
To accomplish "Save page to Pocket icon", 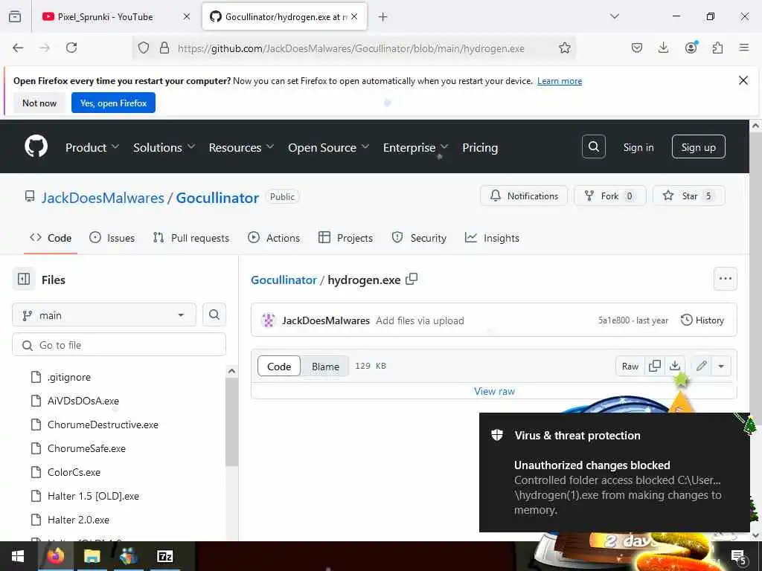I will click(637, 48).
